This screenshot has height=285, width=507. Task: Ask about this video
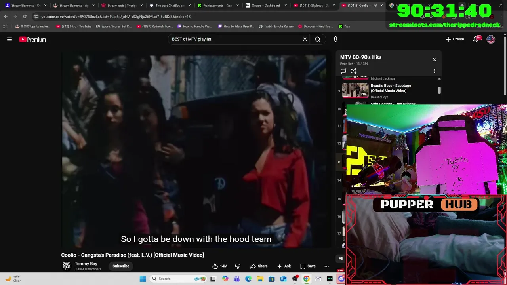284,266
